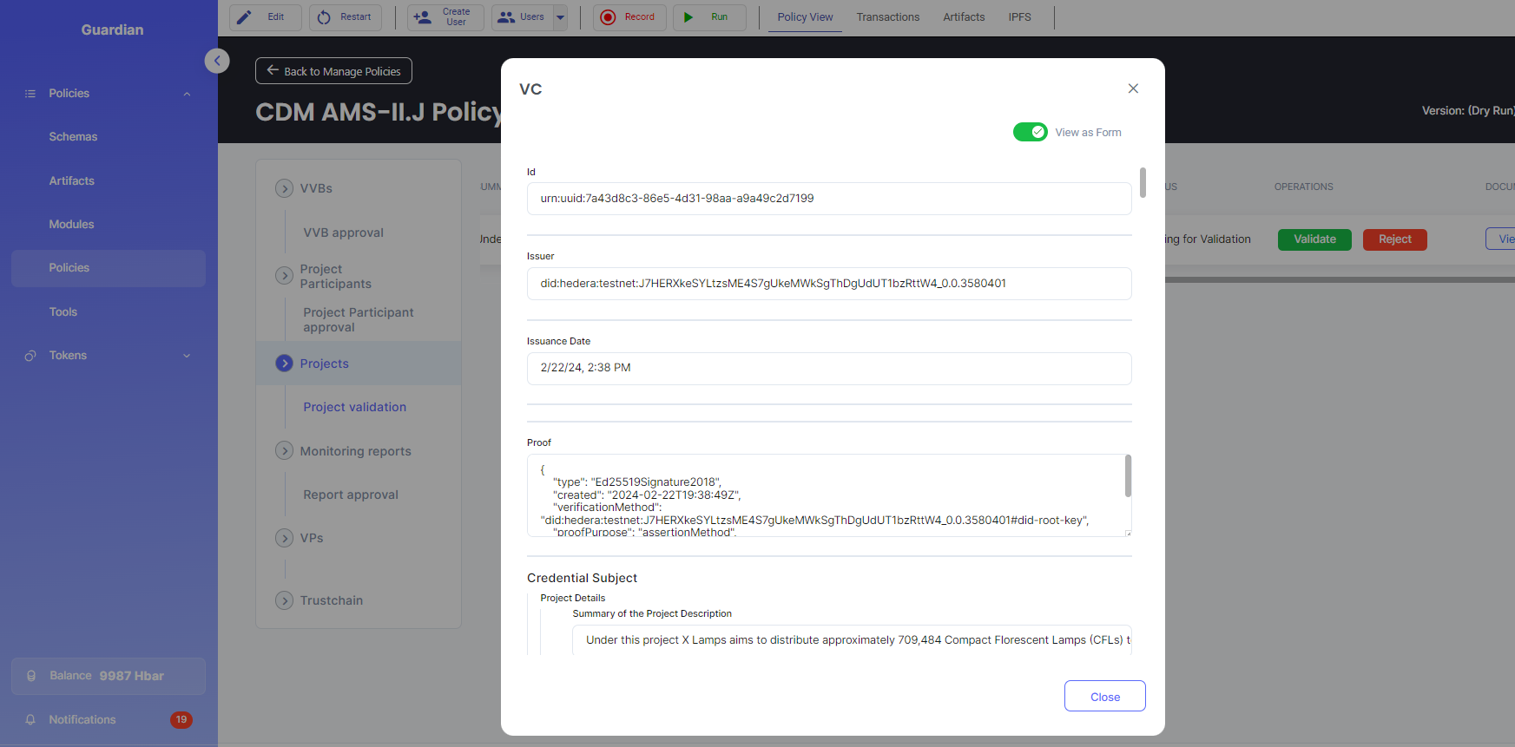Click the Notifications bell icon
The image size is (1515, 747).
(30, 720)
